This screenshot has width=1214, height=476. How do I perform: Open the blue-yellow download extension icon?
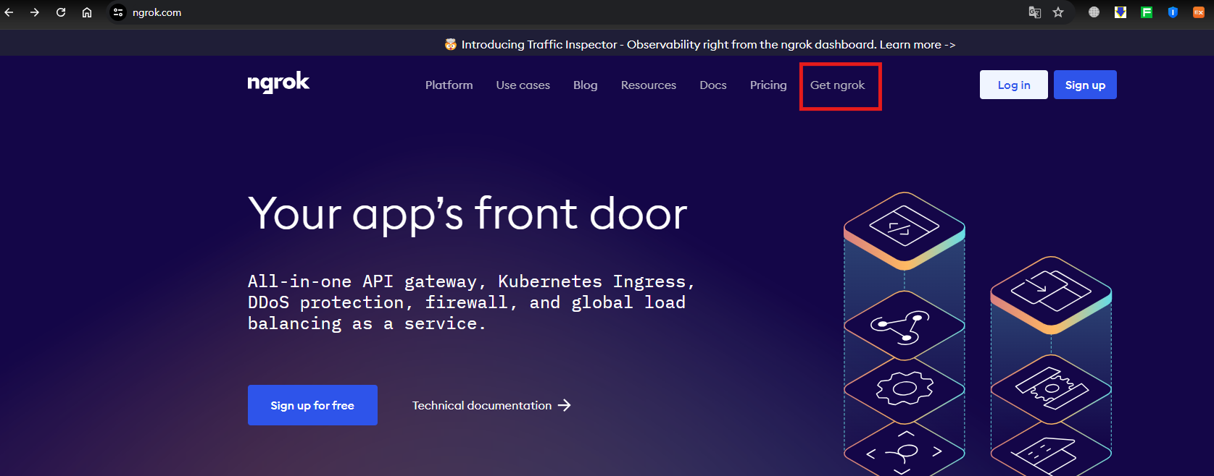pos(1121,12)
